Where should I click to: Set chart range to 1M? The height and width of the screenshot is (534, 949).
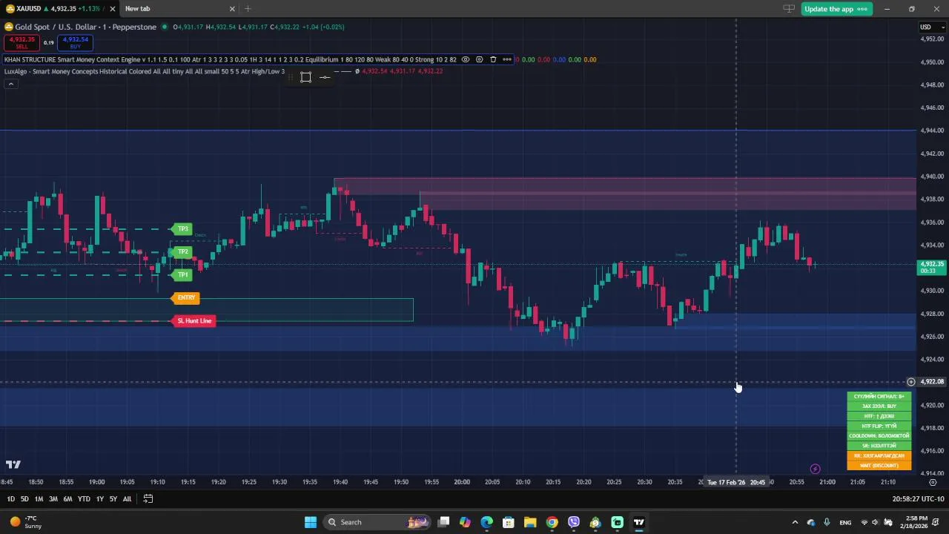[x=39, y=499]
